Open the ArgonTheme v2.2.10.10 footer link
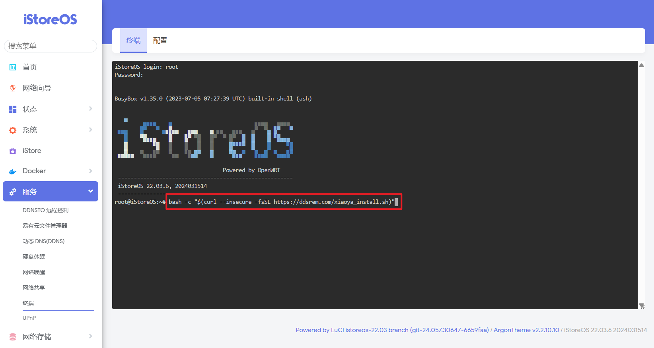 point(526,330)
